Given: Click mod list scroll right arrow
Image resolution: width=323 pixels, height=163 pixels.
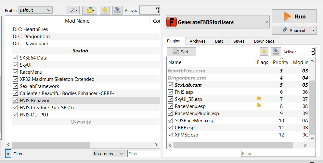Looking at the screenshot, I should pos(156,145).
